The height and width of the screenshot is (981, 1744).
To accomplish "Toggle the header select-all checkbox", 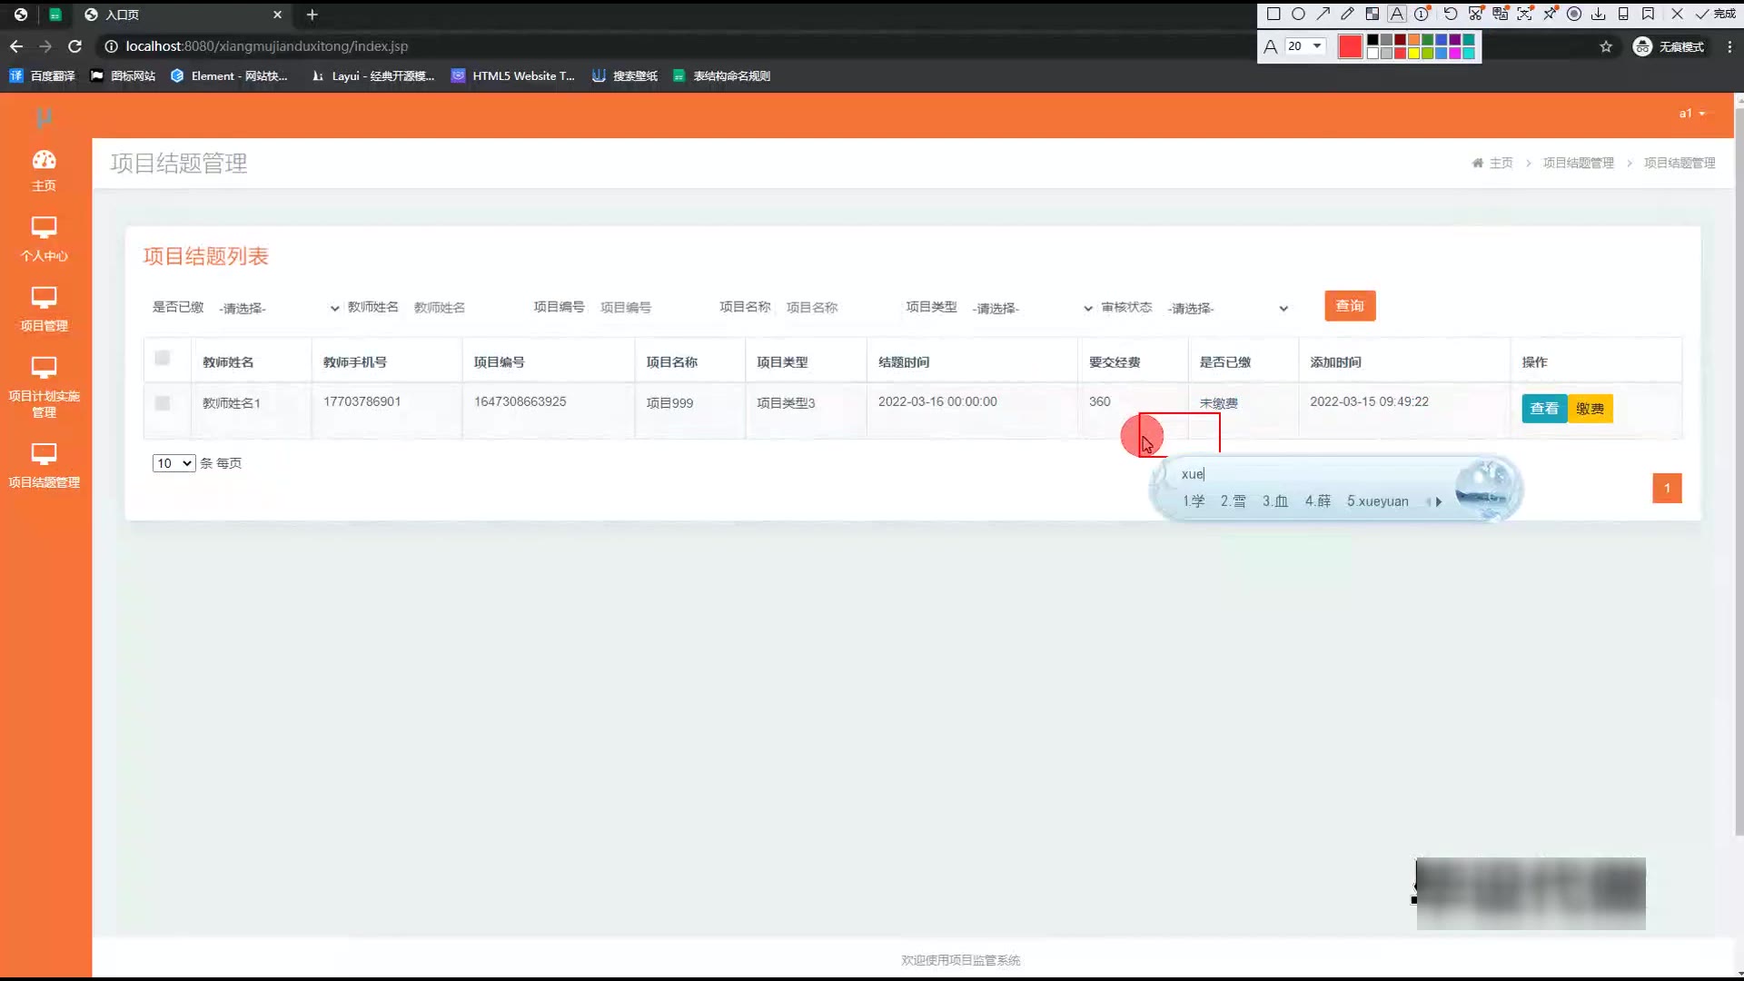I will pyautogui.click(x=163, y=358).
